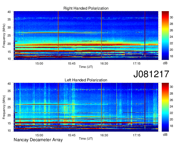176x143 pixels.
Task: Click the 'Time (UT)' label under top plot
Action: (86, 67)
